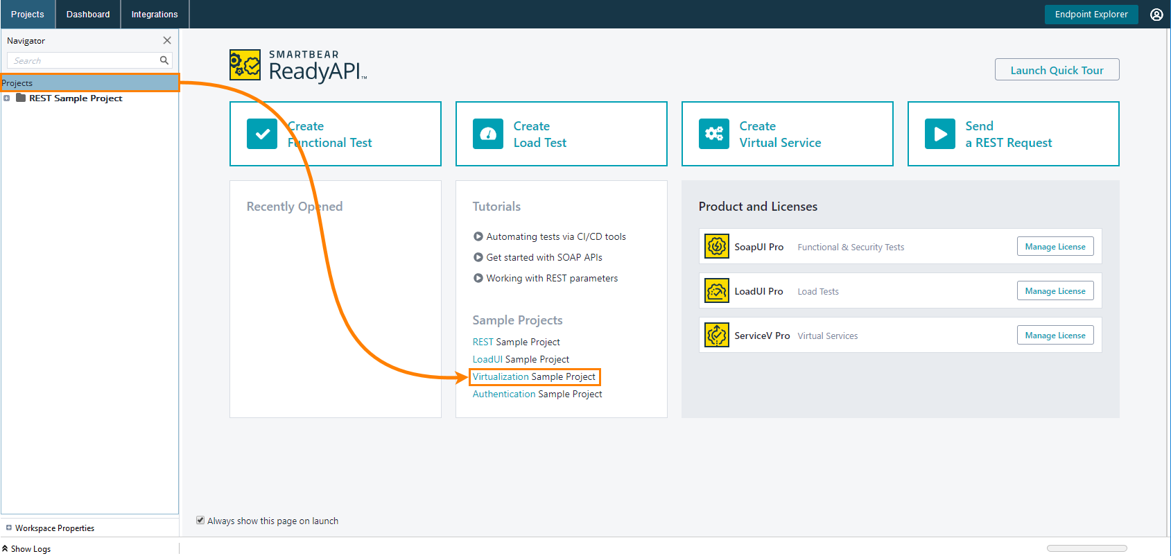Click the ServiceV Pro product icon
Screen dimensions: 1171x556
(x=717, y=335)
